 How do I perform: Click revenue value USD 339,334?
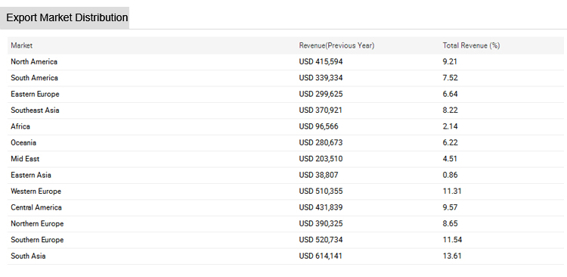coord(321,78)
